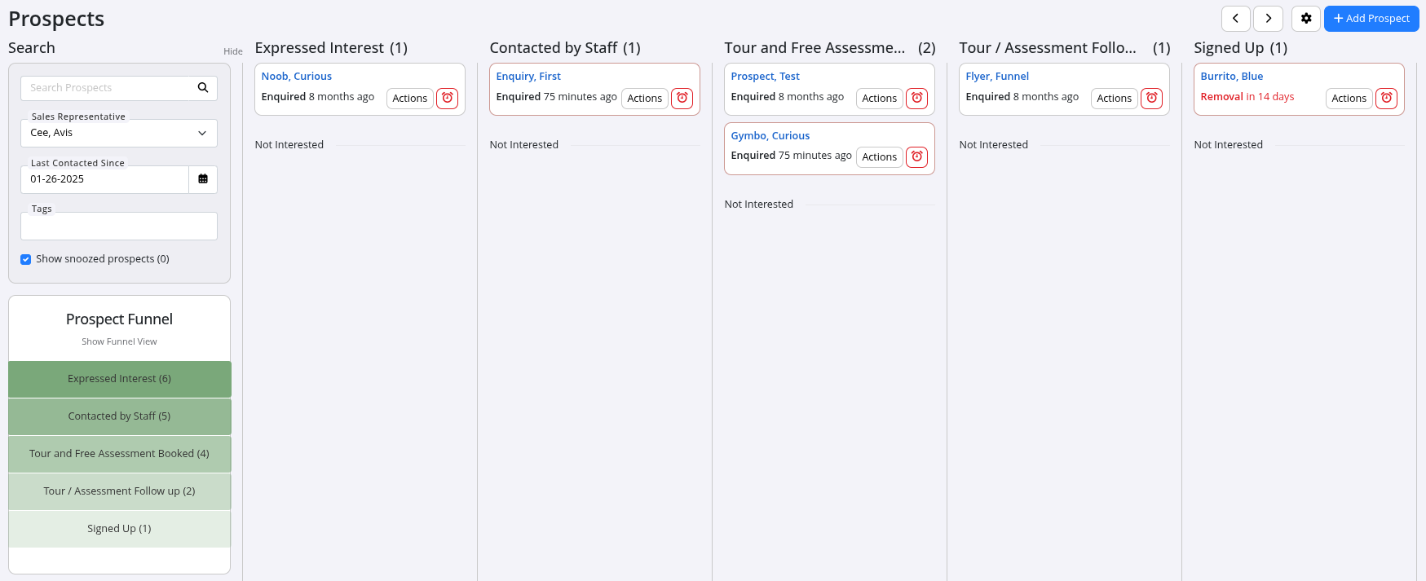Open the calendar date picker icon
This screenshot has height=581, width=1426.
click(203, 179)
